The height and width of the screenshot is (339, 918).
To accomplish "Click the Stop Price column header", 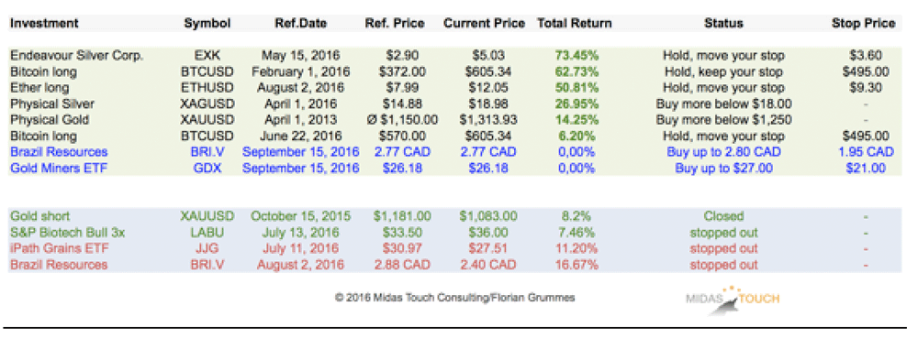I will [864, 24].
